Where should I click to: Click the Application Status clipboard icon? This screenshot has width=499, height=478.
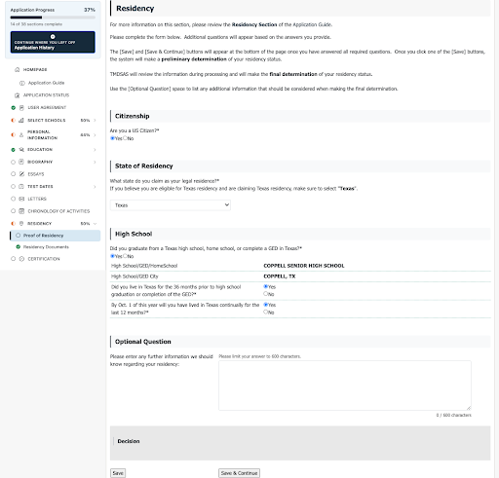tap(18, 95)
